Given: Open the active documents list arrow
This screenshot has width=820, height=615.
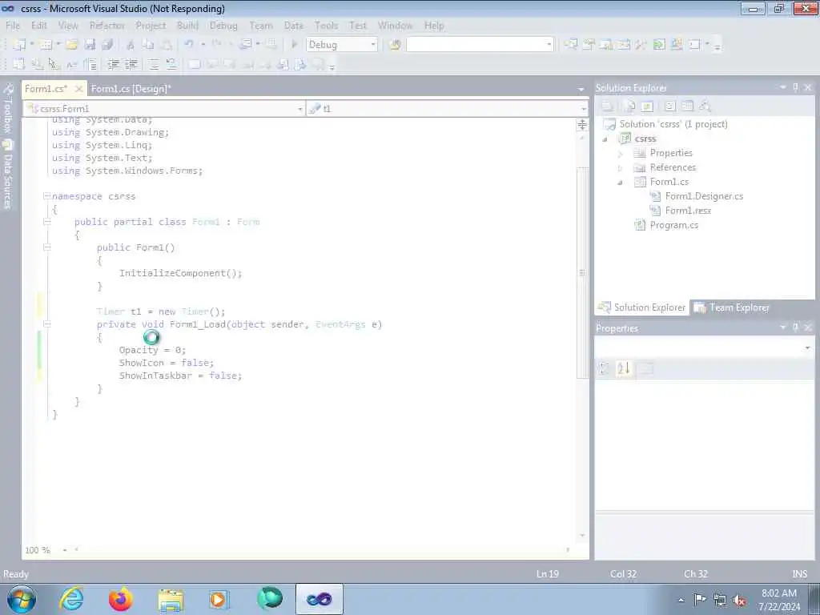Looking at the screenshot, I should (x=581, y=90).
